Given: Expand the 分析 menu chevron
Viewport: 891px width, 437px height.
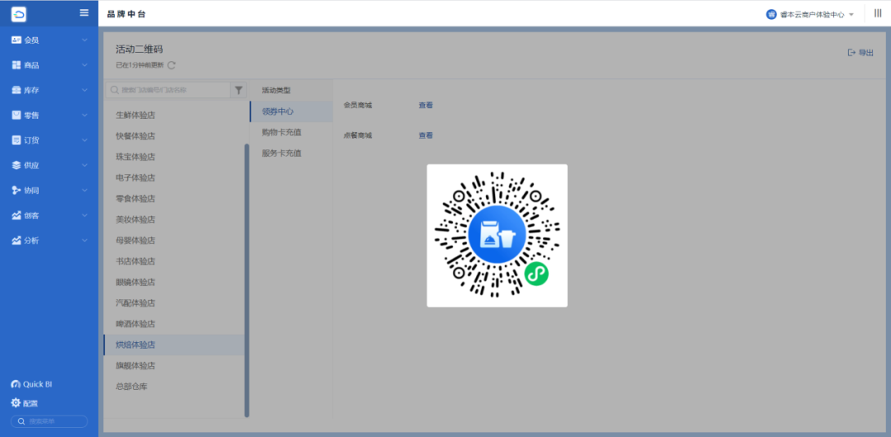Looking at the screenshot, I should (x=85, y=241).
